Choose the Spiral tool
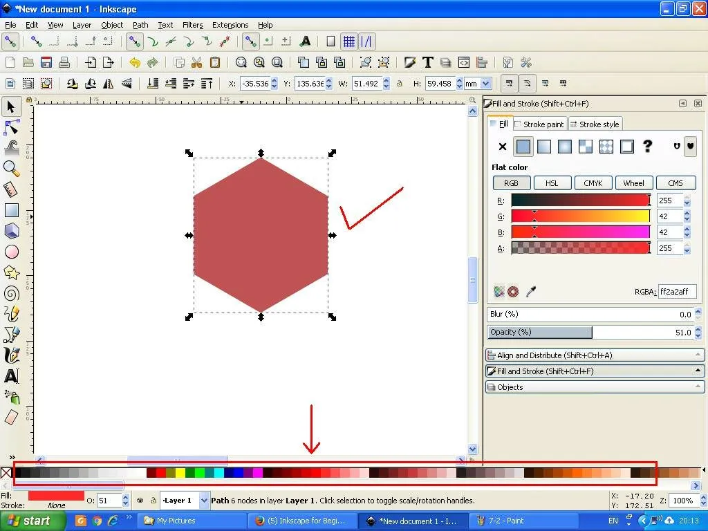 (11, 293)
